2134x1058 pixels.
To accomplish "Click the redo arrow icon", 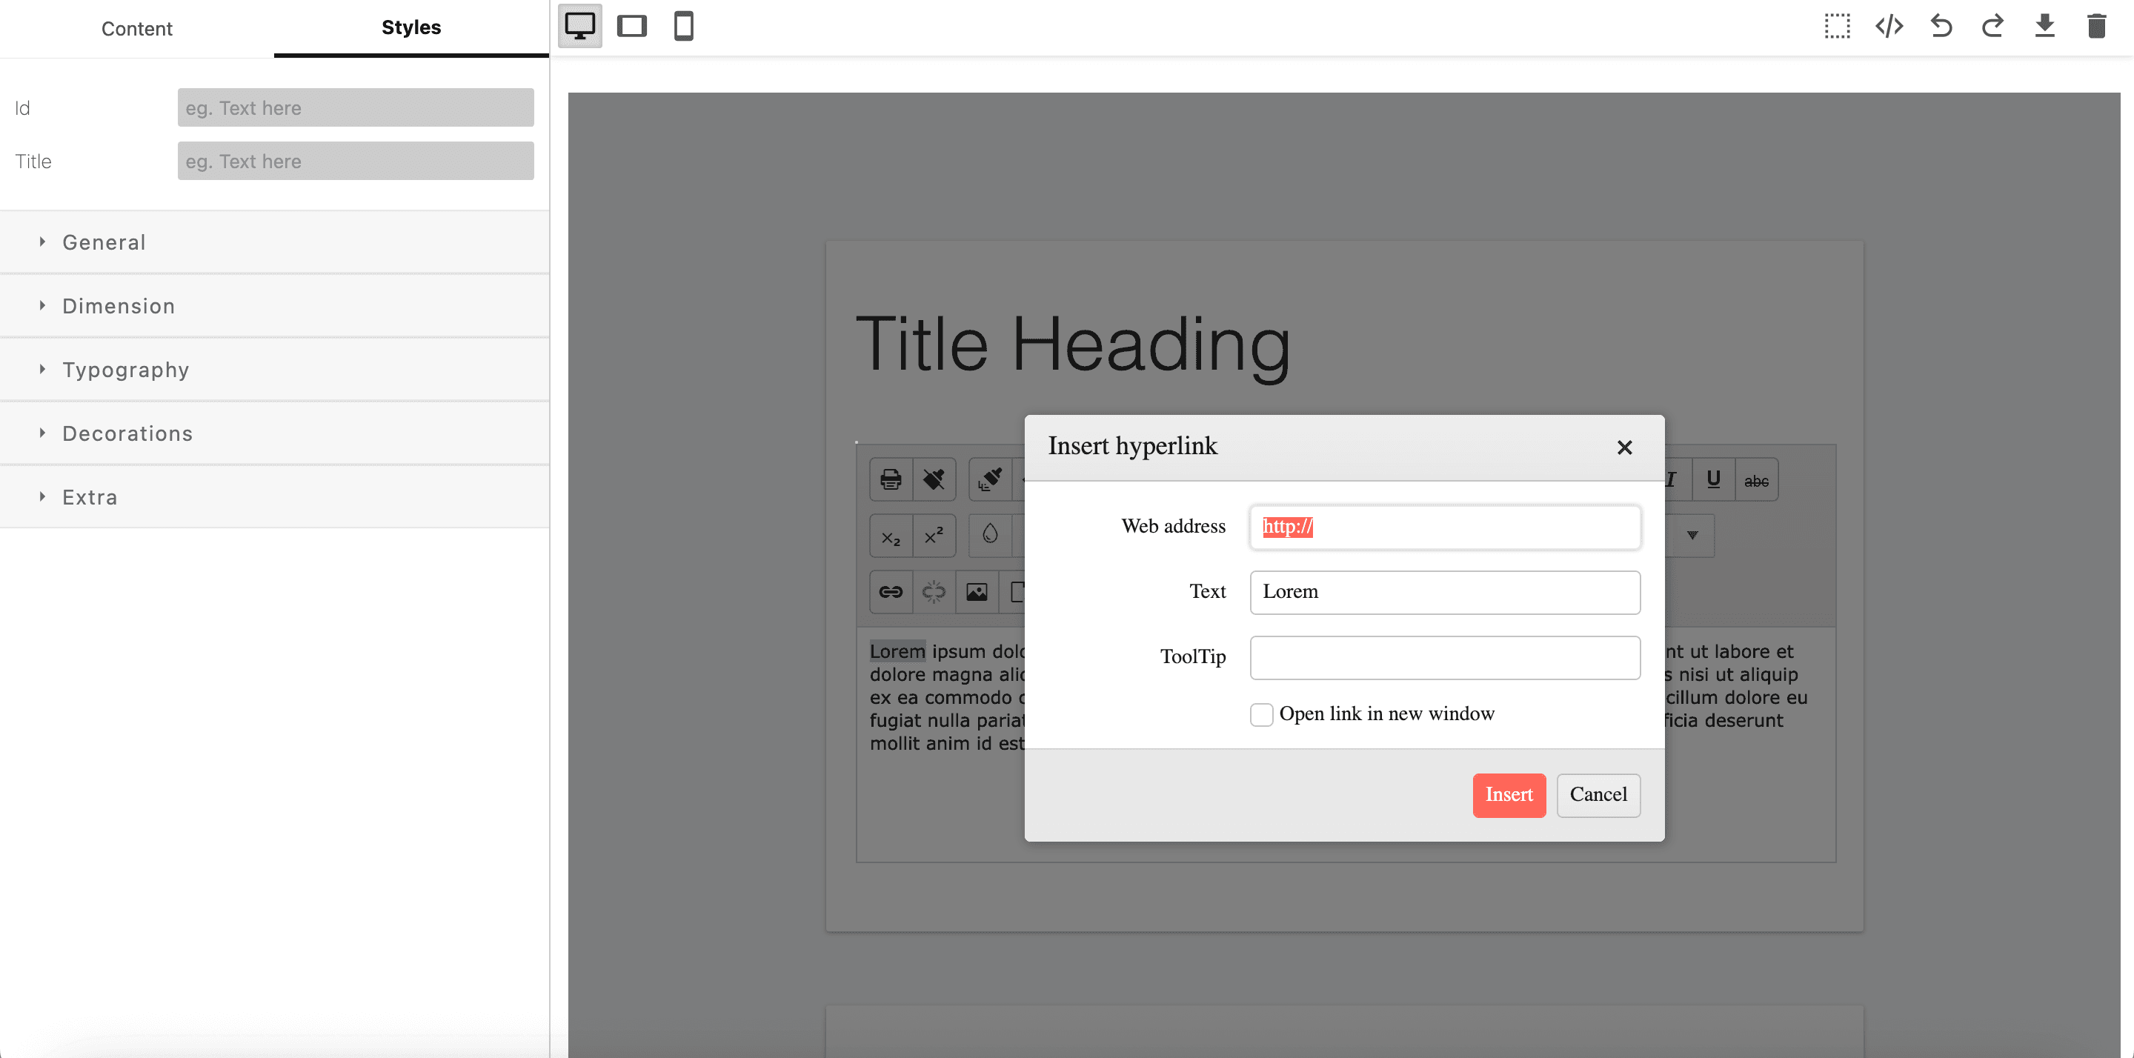I will point(1992,27).
